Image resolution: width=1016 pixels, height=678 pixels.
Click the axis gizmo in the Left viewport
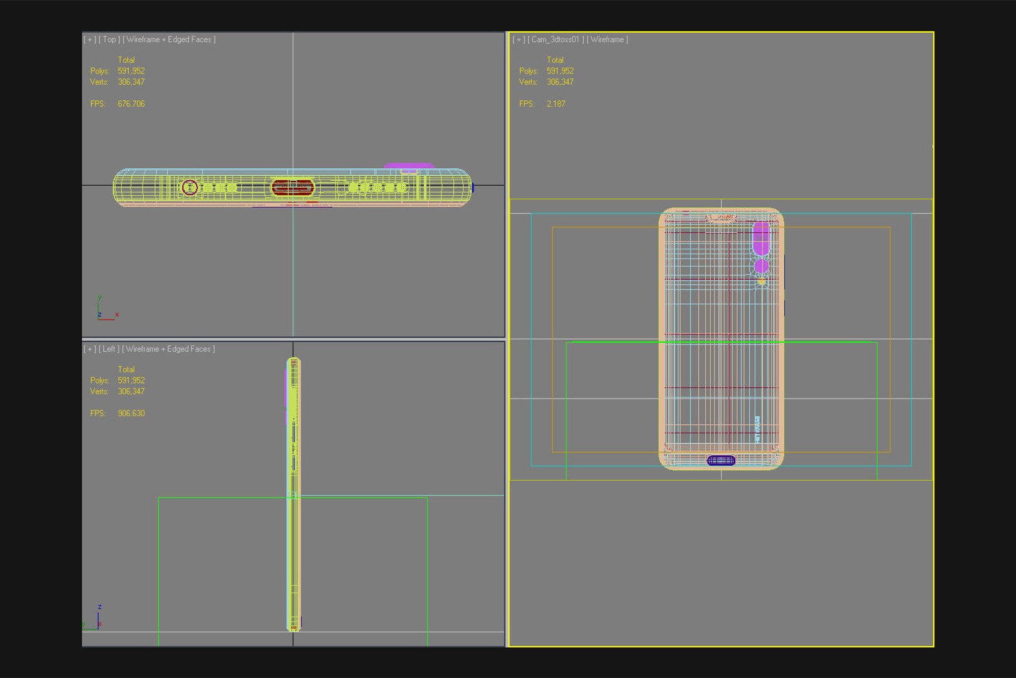coord(93,617)
